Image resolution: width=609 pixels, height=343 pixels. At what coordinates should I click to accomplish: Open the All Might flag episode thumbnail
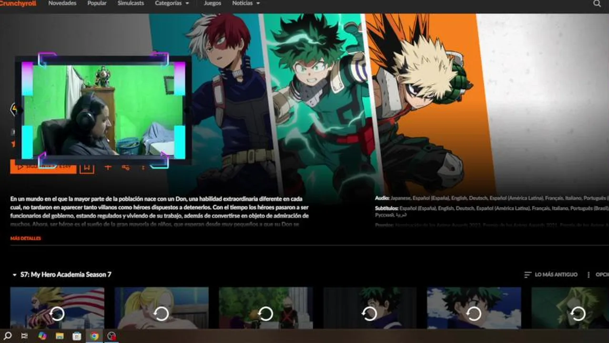(57, 308)
